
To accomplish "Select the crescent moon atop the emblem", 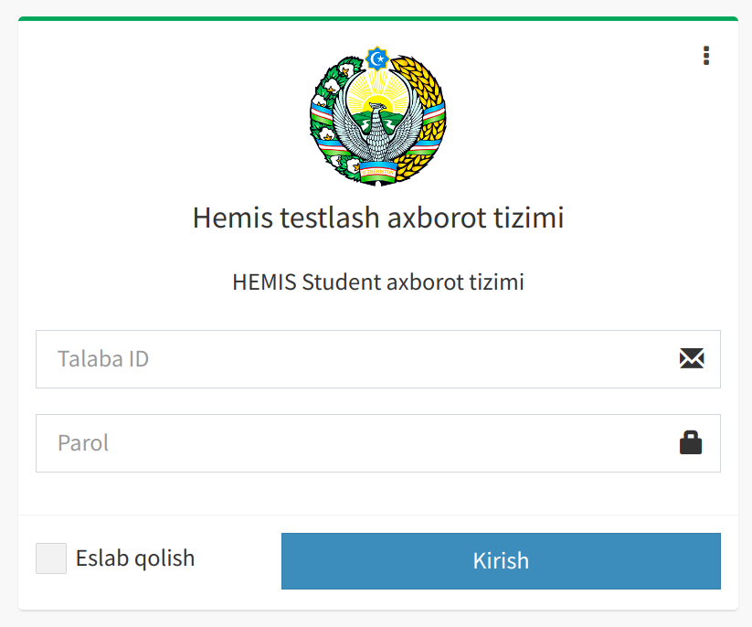I will pyautogui.click(x=376, y=57).
